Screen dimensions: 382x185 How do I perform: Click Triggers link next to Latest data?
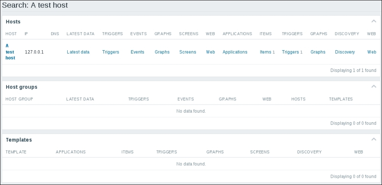pyautogui.click(x=110, y=52)
